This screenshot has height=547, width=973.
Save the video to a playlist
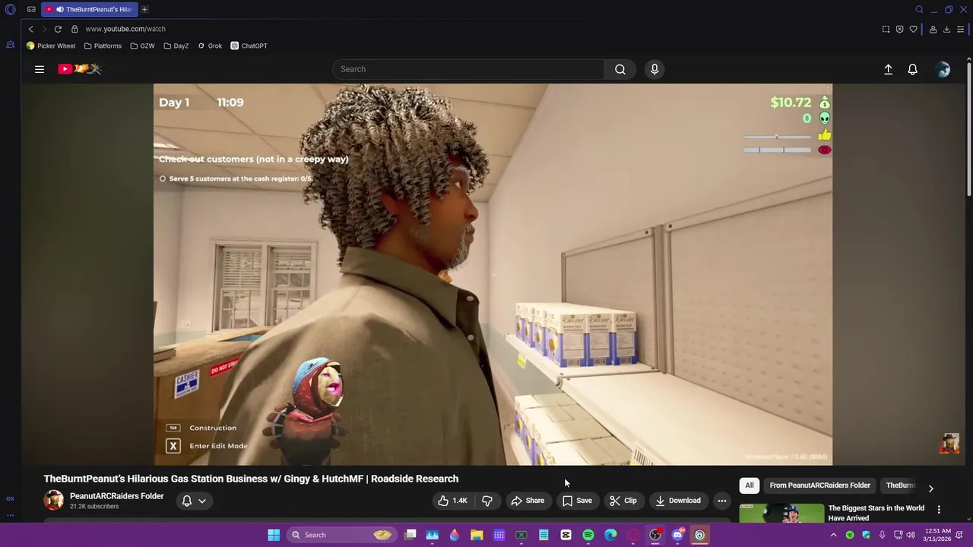[577, 501]
